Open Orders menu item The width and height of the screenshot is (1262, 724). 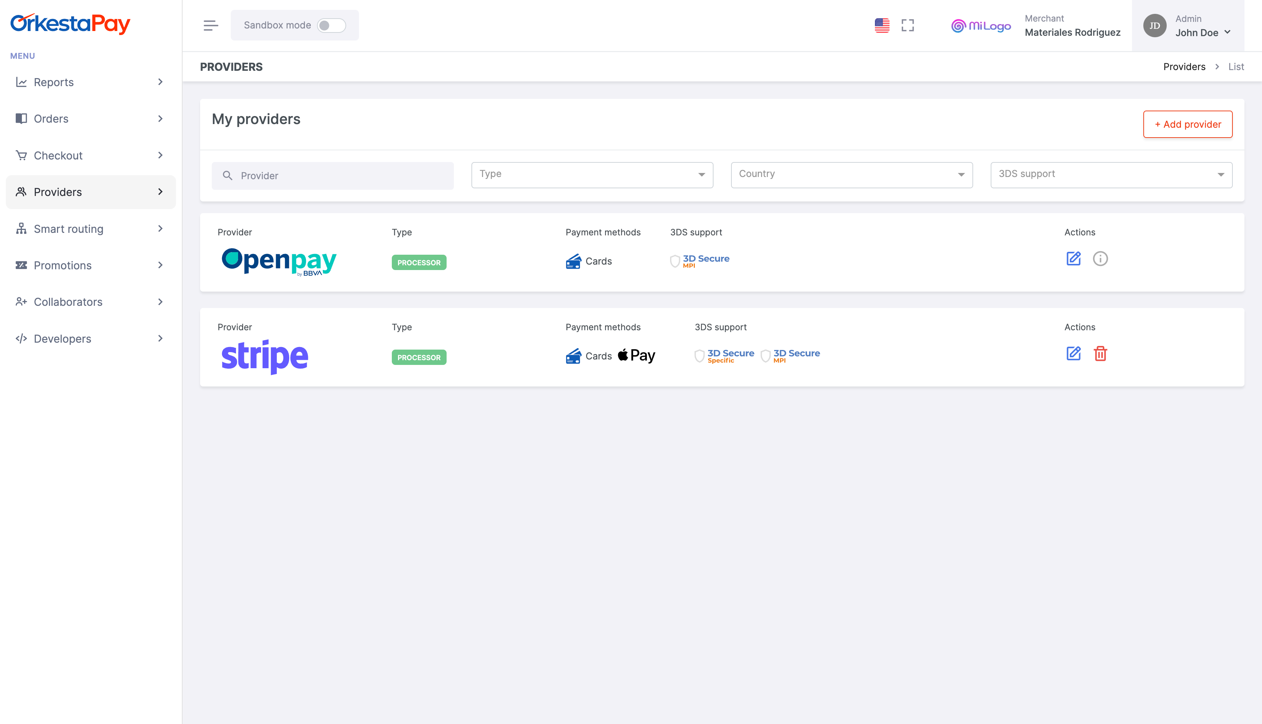click(91, 118)
